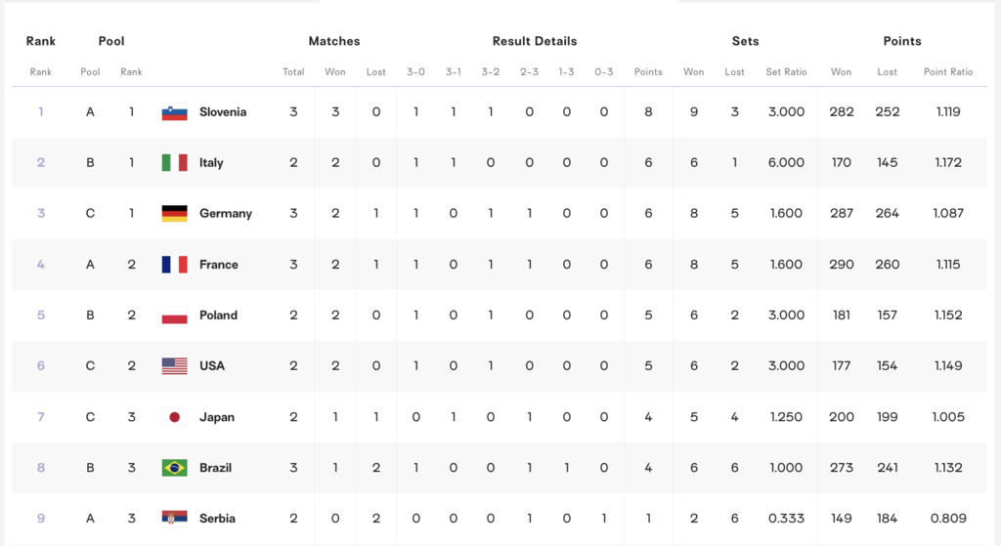Sort by Point Ratio column header
Screen dimensions: 1001x546
(948, 72)
